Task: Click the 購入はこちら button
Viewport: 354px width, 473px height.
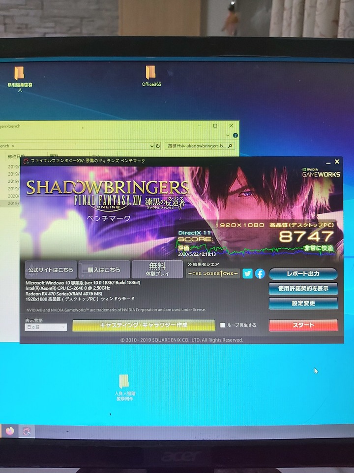Action: [x=104, y=270]
